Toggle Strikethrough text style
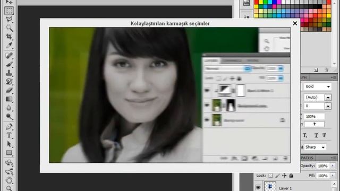The image size is (340, 191). (325, 135)
